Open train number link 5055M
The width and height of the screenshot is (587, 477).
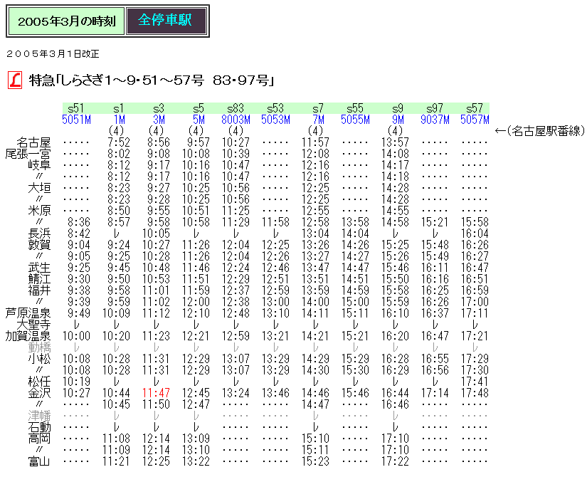[x=355, y=120]
